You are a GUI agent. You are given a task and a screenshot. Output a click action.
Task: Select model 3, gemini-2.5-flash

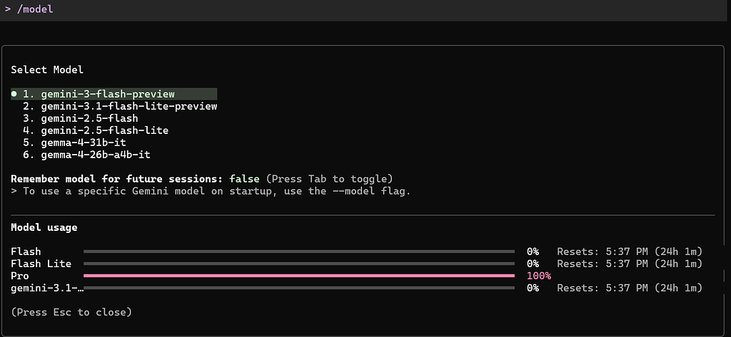[80, 118]
